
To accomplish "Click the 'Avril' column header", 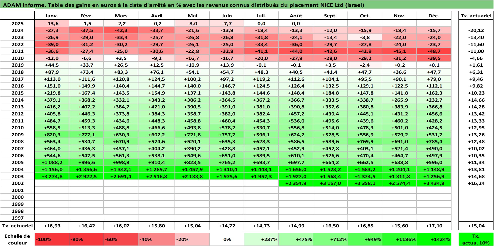I will point(157,16).
